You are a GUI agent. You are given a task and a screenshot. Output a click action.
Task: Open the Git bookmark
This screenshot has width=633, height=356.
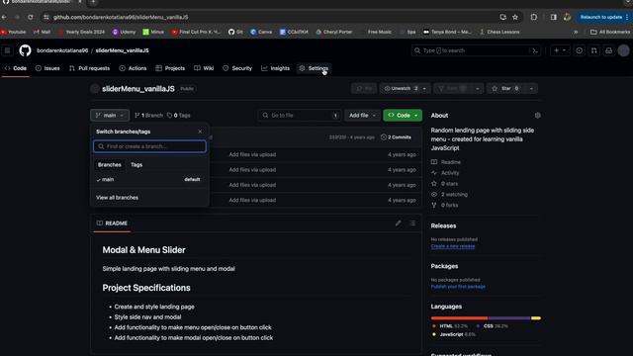tap(235, 32)
